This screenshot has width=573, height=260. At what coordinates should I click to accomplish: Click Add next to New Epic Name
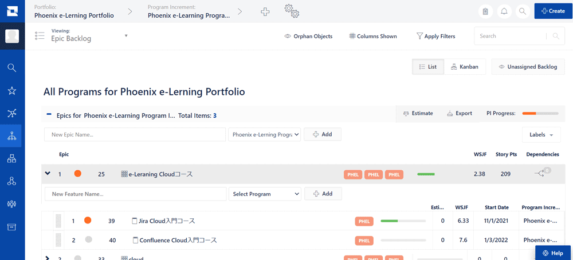(323, 134)
